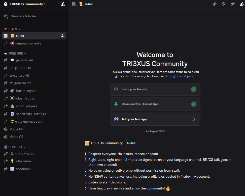This screenshot has height=196, width=245.
Task: Follow the Getting Started guide link
Action: point(179,76)
